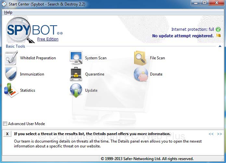The width and height of the screenshot is (226, 163).
Task: Click the Spybot title bar app icon
Action: (4, 4)
